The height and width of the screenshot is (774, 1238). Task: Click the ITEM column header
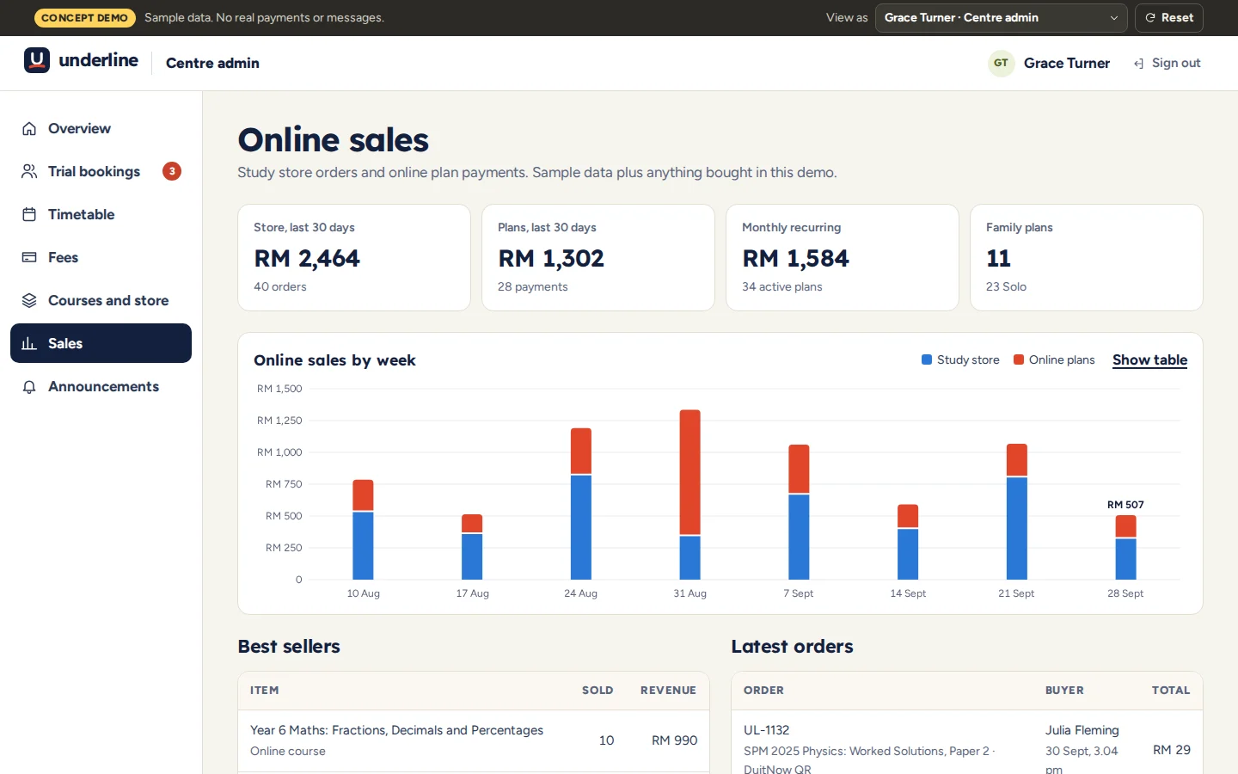tap(264, 690)
